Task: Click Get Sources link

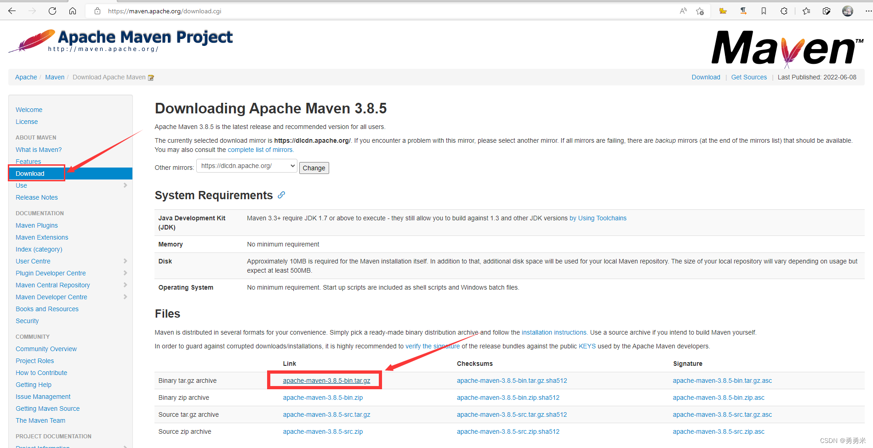Action: point(749,77)
